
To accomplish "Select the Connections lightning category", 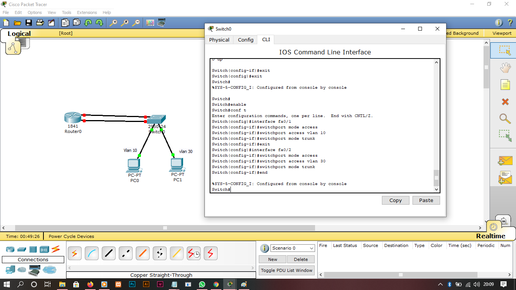I will (x=56, y=249).
